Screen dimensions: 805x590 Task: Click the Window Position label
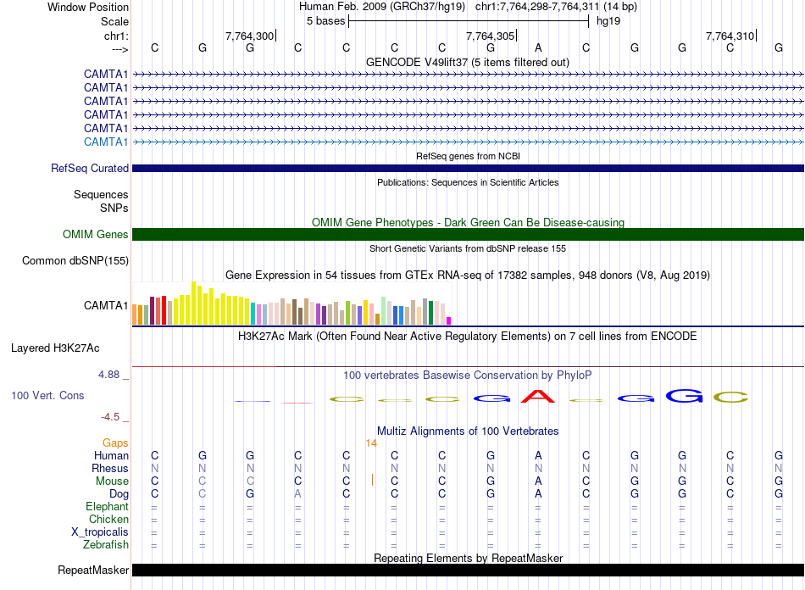click(x=88, y=7)
